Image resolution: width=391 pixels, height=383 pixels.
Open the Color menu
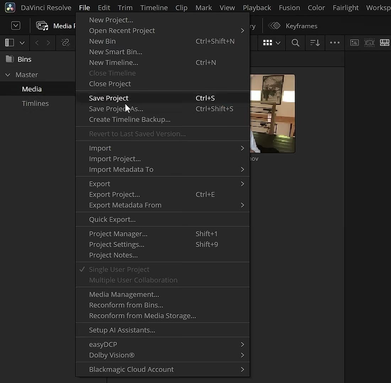(316, 8)
